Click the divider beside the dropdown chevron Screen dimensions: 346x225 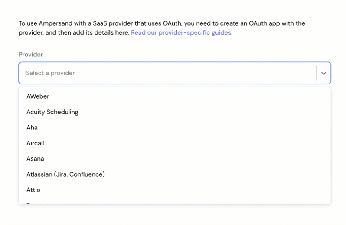[x=316, y=73]
